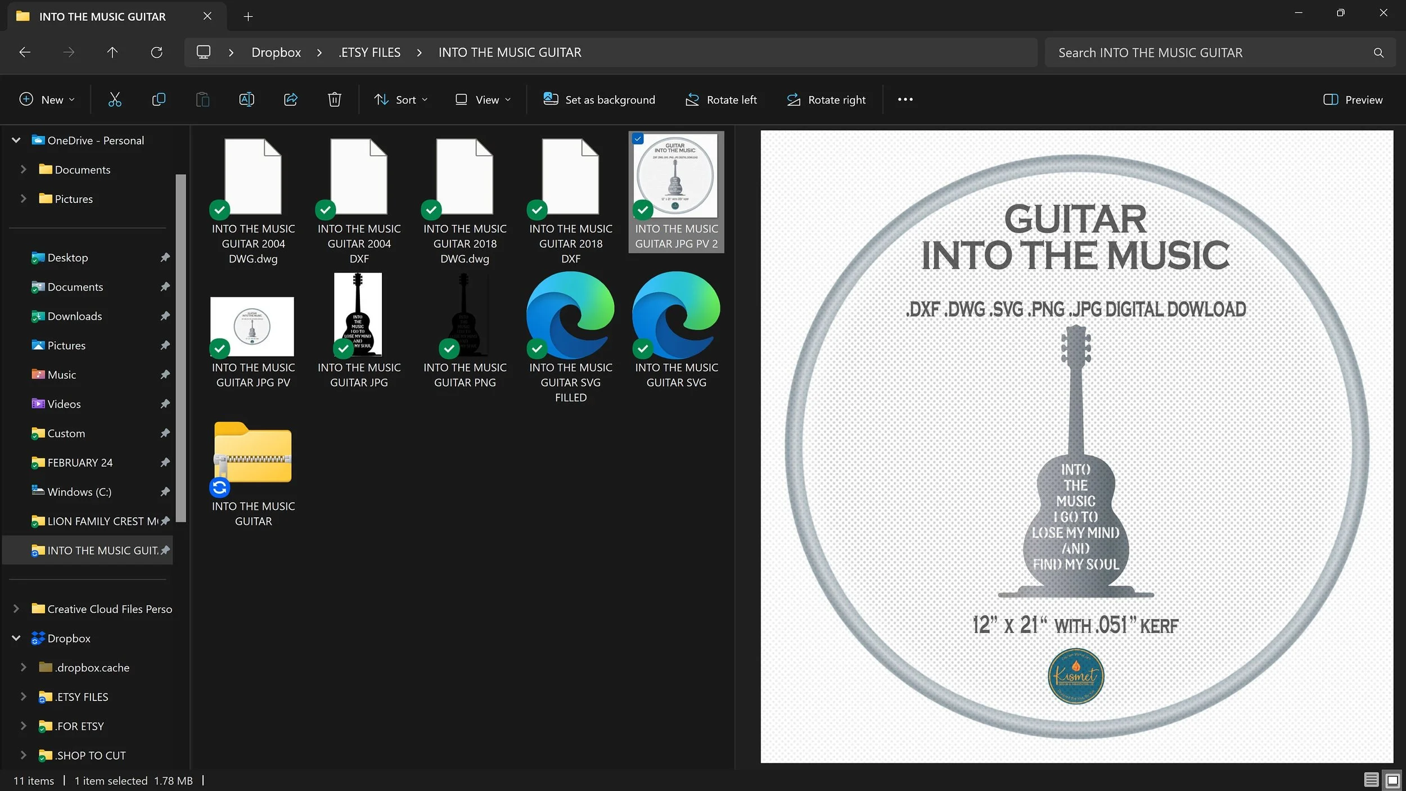Image resolution: width=1406 pixels, height=791 pixels.
Task: Click the Share icon in toolbar
Action: coord(290,100)
